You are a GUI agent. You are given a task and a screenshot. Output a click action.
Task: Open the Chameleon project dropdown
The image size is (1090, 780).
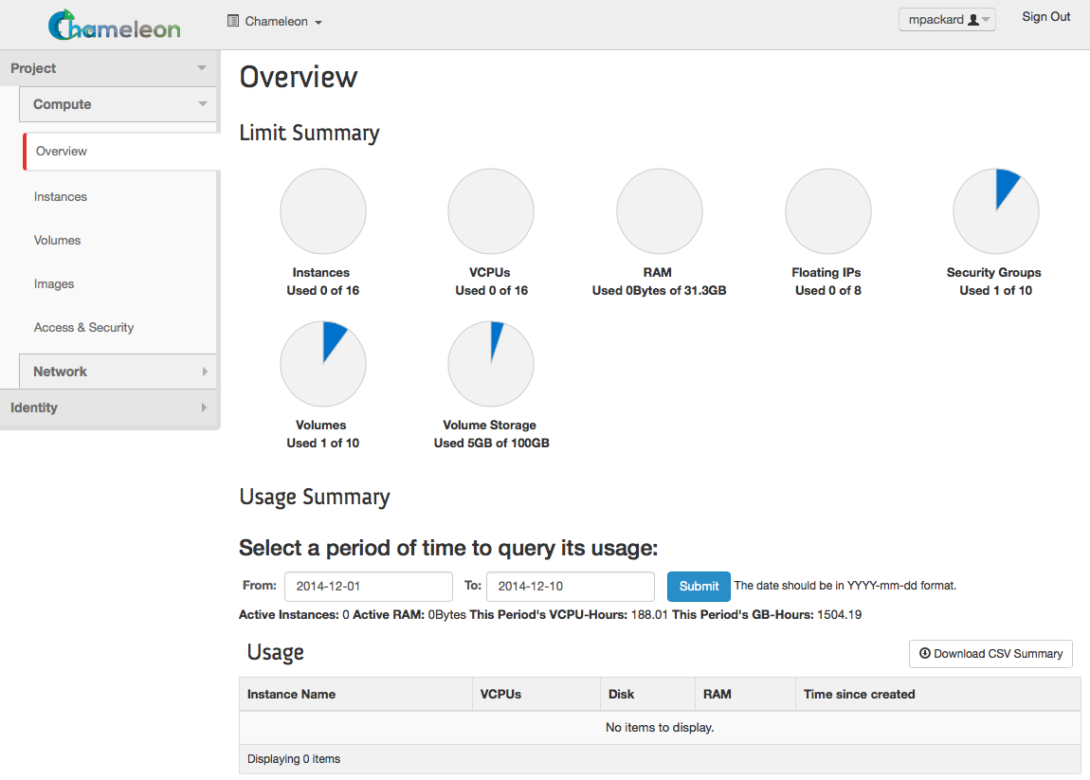[x=275, y=21]
